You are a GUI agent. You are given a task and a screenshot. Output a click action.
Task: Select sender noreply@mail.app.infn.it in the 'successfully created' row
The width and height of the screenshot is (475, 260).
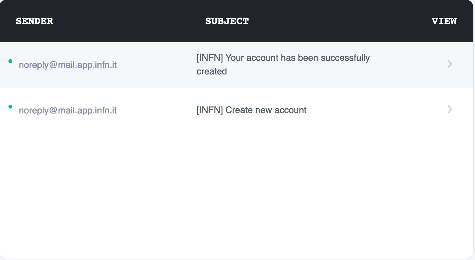[68, 65]
